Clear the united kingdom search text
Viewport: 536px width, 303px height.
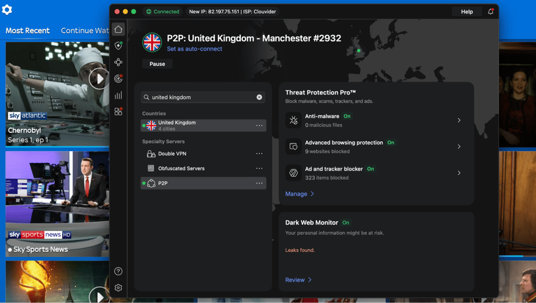tap(259, 97)
